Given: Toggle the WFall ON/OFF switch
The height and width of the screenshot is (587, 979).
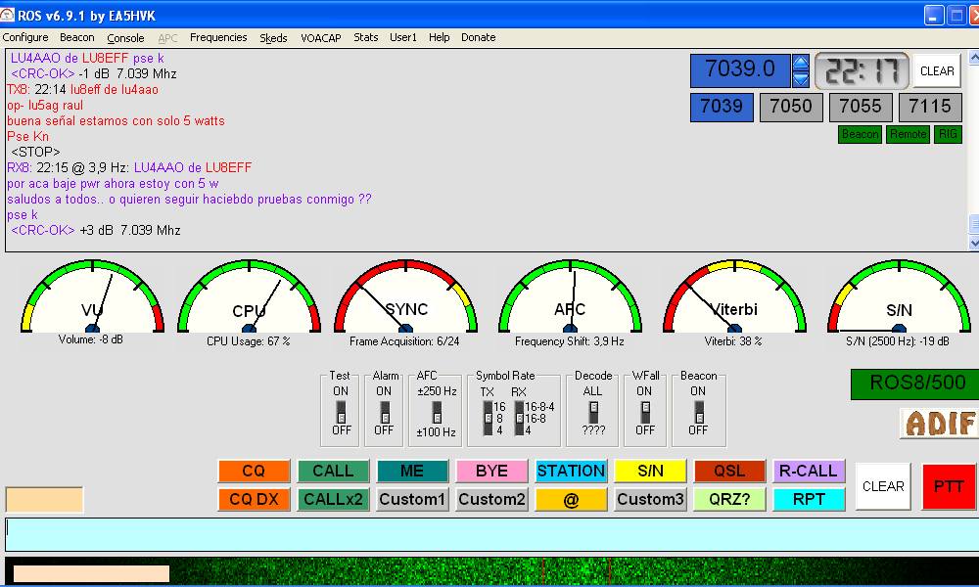Looking at the screenshot, I should pos(645,412).
